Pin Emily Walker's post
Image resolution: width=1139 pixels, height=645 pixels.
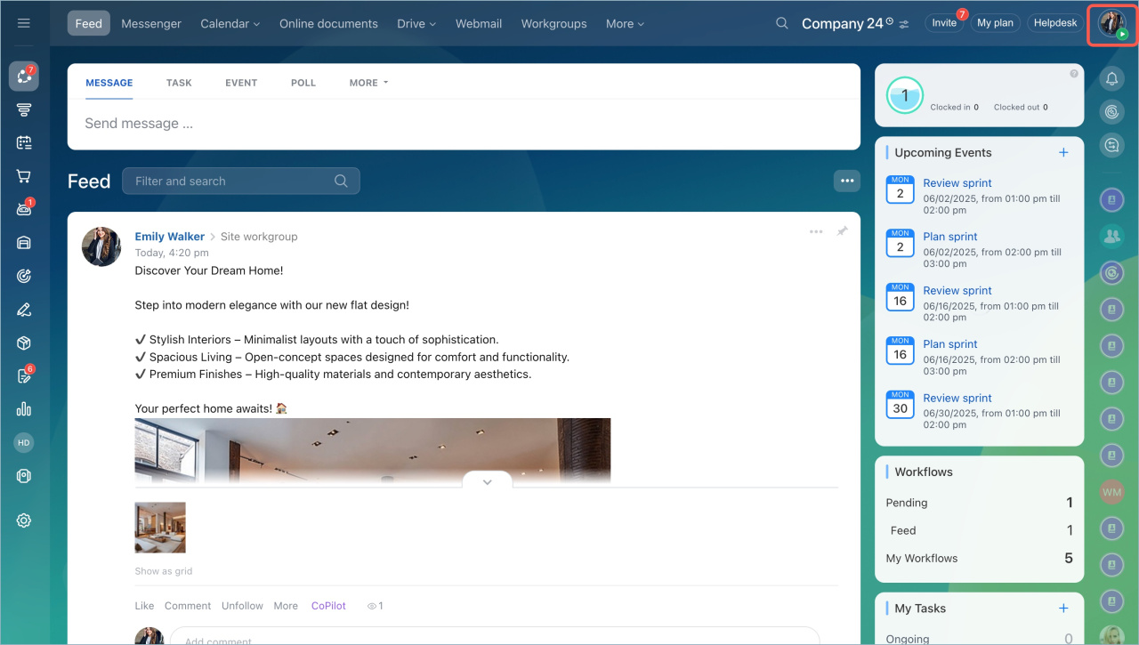pyautogui.click(x=842, y=231)
